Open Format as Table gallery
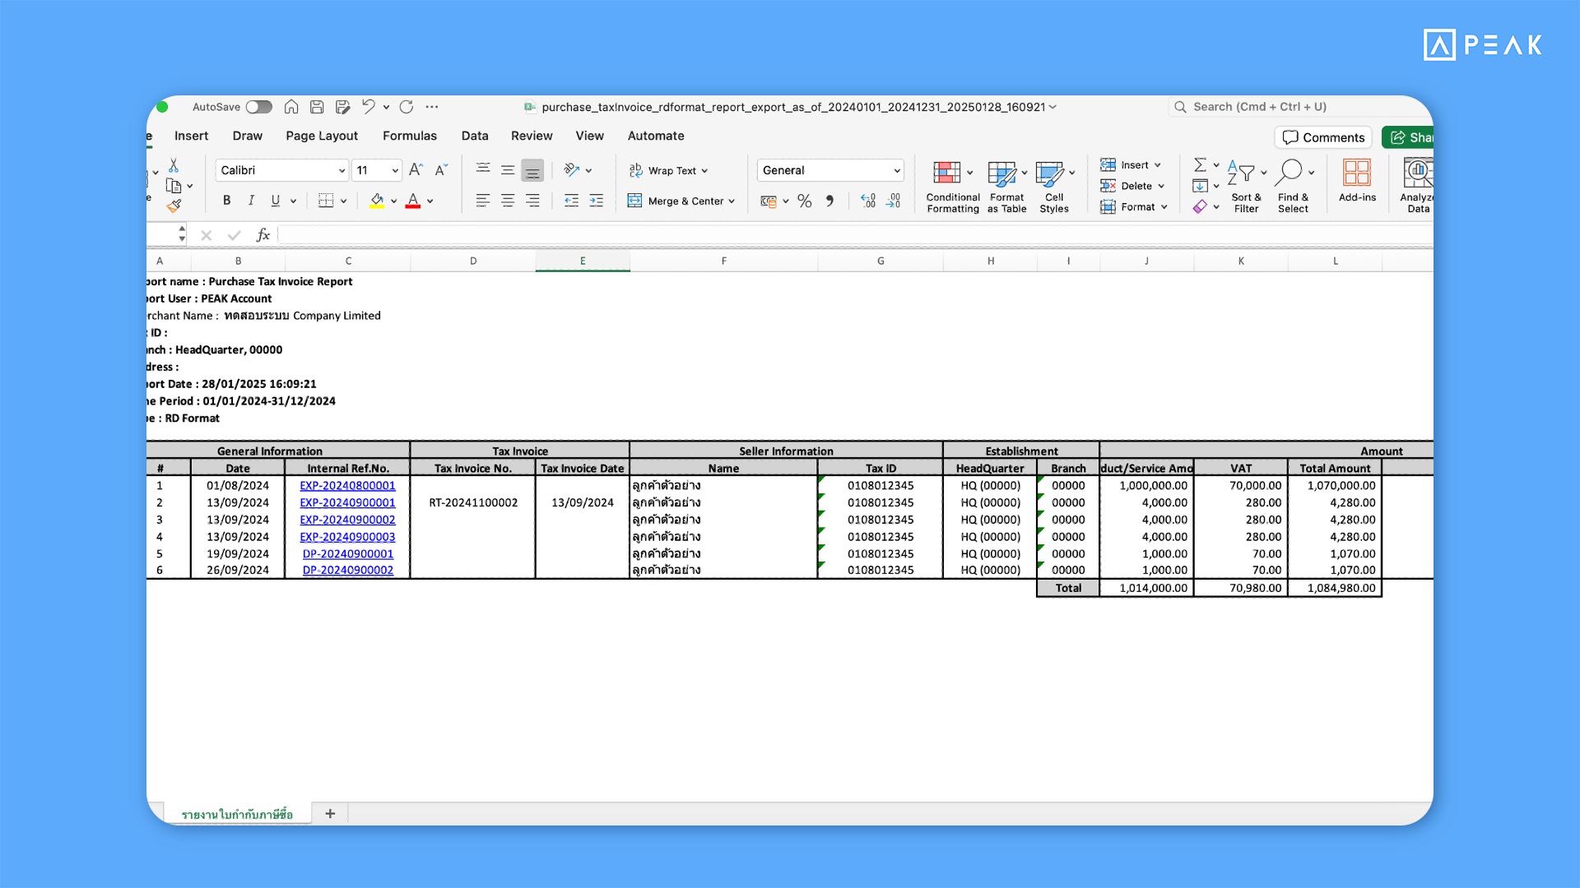The image size is (1580, 888). [x=1007, y=187]
